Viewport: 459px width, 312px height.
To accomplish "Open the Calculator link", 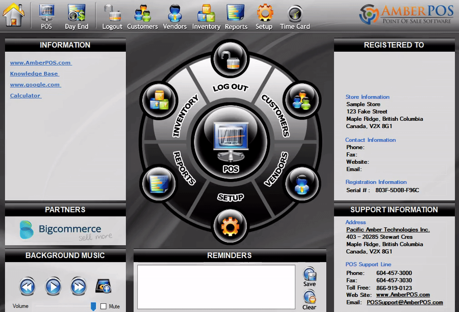I will point(26,96).
